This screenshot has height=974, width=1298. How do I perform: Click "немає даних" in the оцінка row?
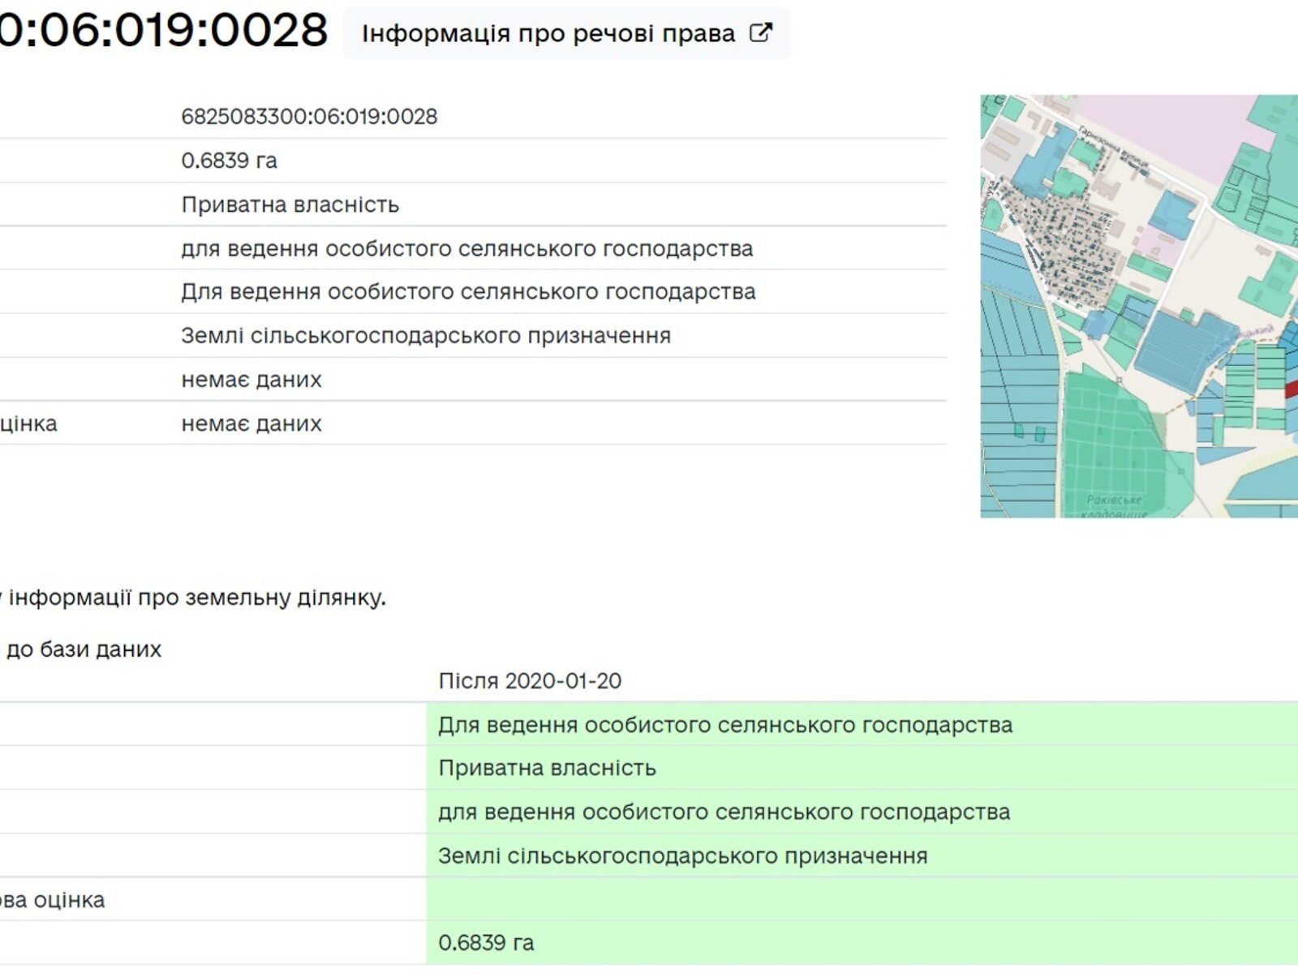pos(251,423)
